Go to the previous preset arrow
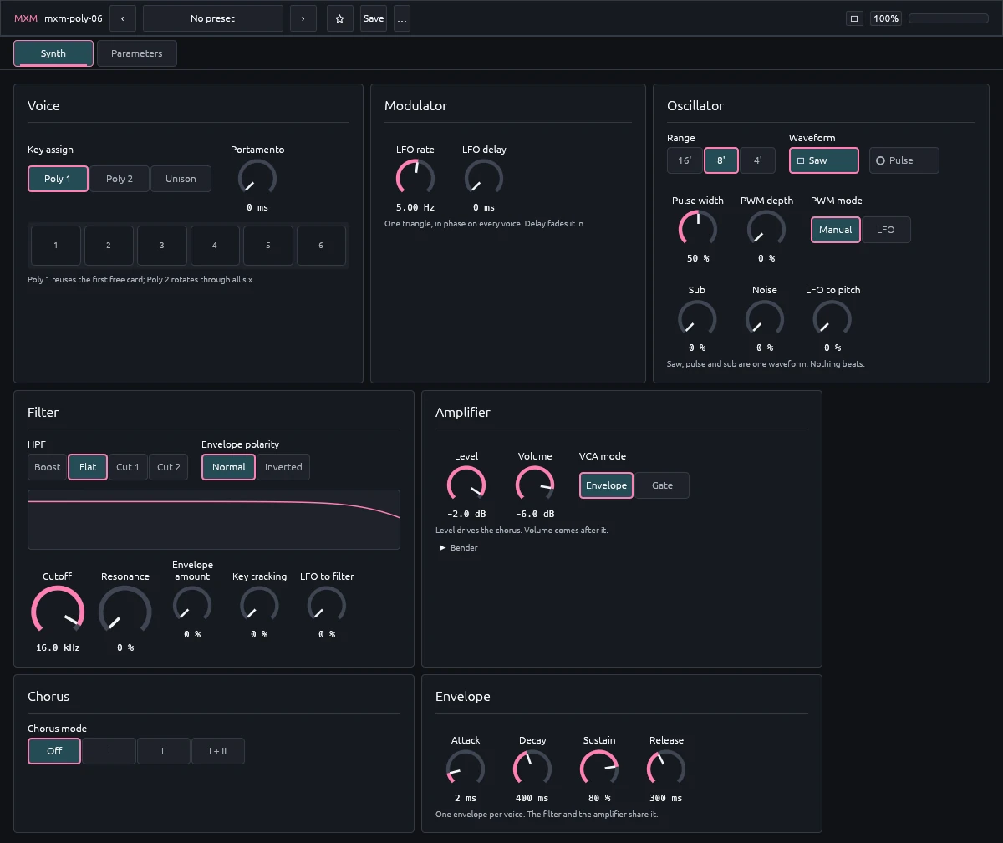This screenshot has height=843, width=1003. [x=123, y=18]
